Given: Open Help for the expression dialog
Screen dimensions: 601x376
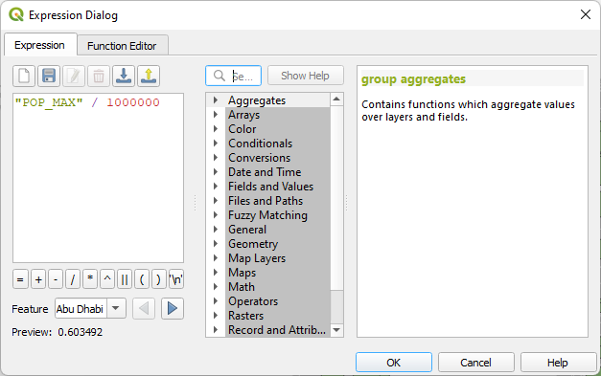Looking at the screenshot, I should point(558,363).
